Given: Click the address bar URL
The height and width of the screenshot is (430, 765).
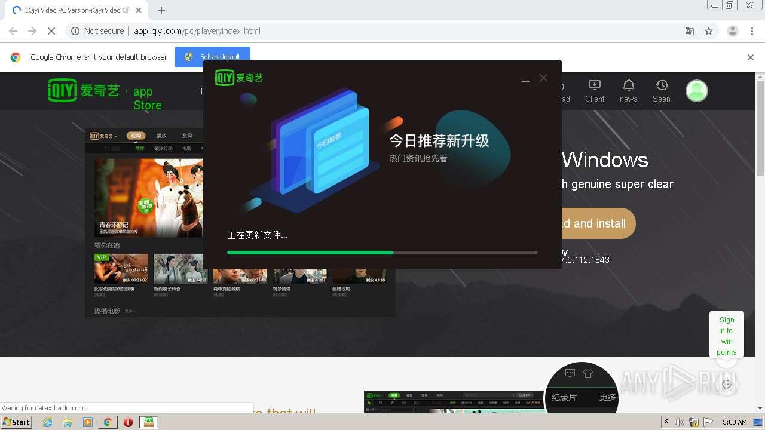Looking at the screenshot, I should (x=197, y=31).
